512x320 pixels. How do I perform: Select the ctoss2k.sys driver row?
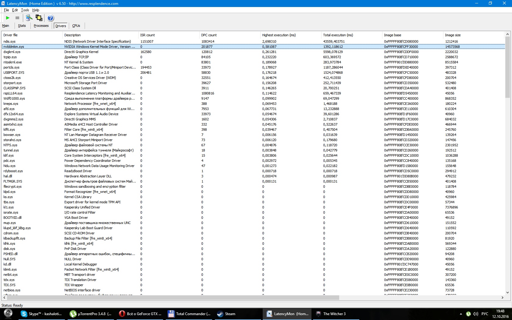tap(253, 78)
